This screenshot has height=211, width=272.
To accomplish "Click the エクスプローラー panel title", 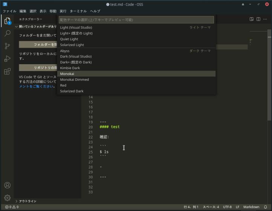I will [x=31, y=19].
